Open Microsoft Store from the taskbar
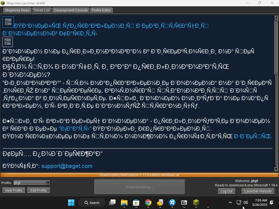Viewport: 279px width, 209px height. (x=136, y=202)
